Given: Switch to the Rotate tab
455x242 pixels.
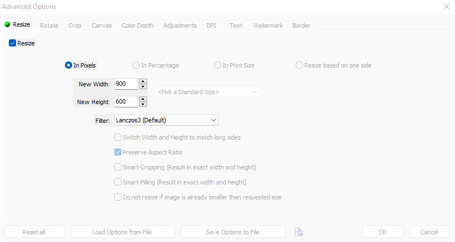Looking at the screenshot, I should 49,25.
